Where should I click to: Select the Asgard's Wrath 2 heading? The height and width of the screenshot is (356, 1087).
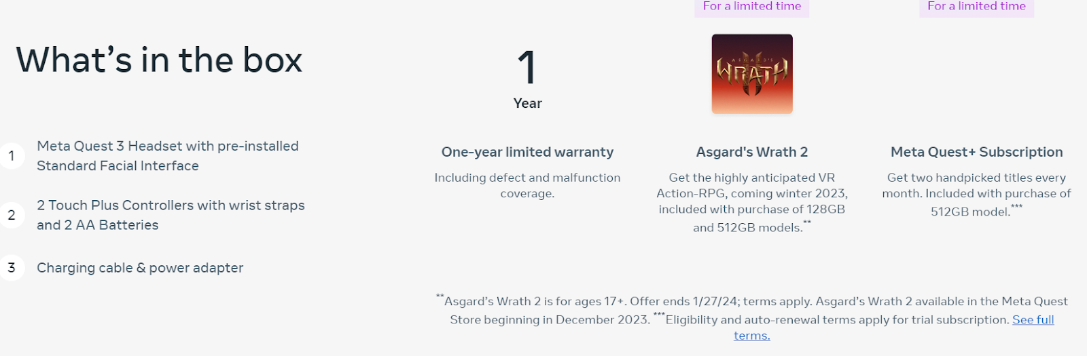coord(752,152)
